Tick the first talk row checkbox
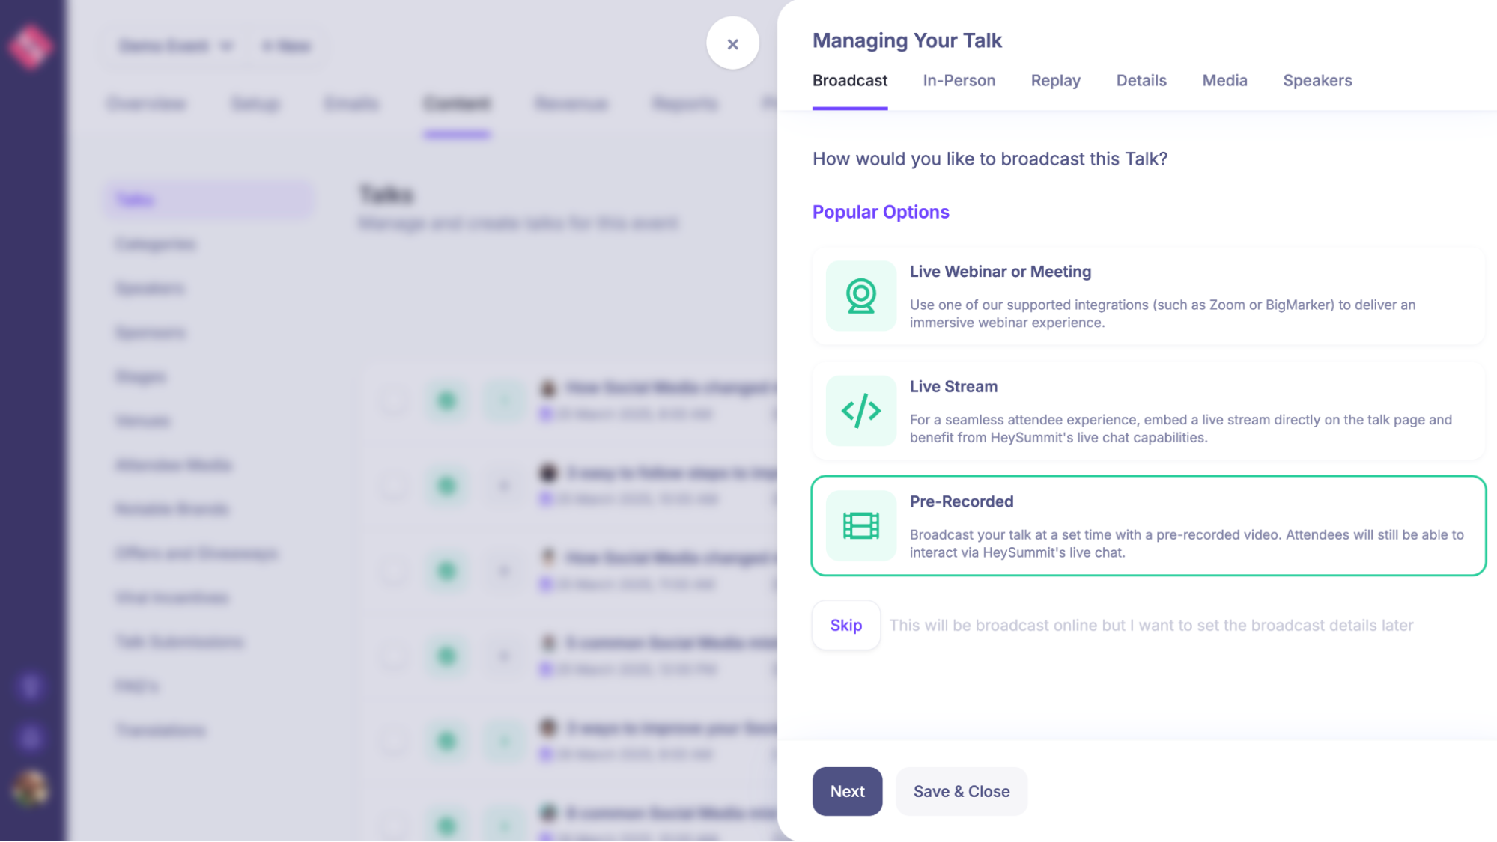1497x842 pixels. [x=393, y=400]
